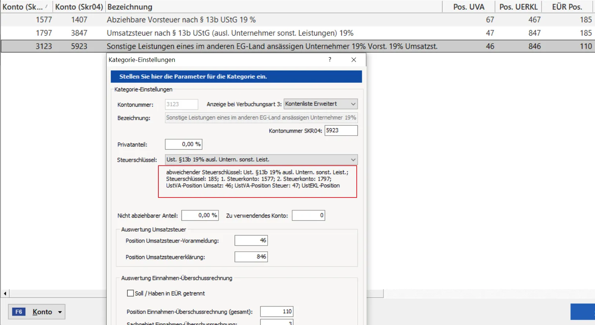Expand the Steuerschlüssel dropdown
This screenshot has width=595, height=325.
click(353, 160)
